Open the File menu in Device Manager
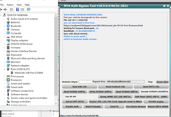 (x=2, y=5)
